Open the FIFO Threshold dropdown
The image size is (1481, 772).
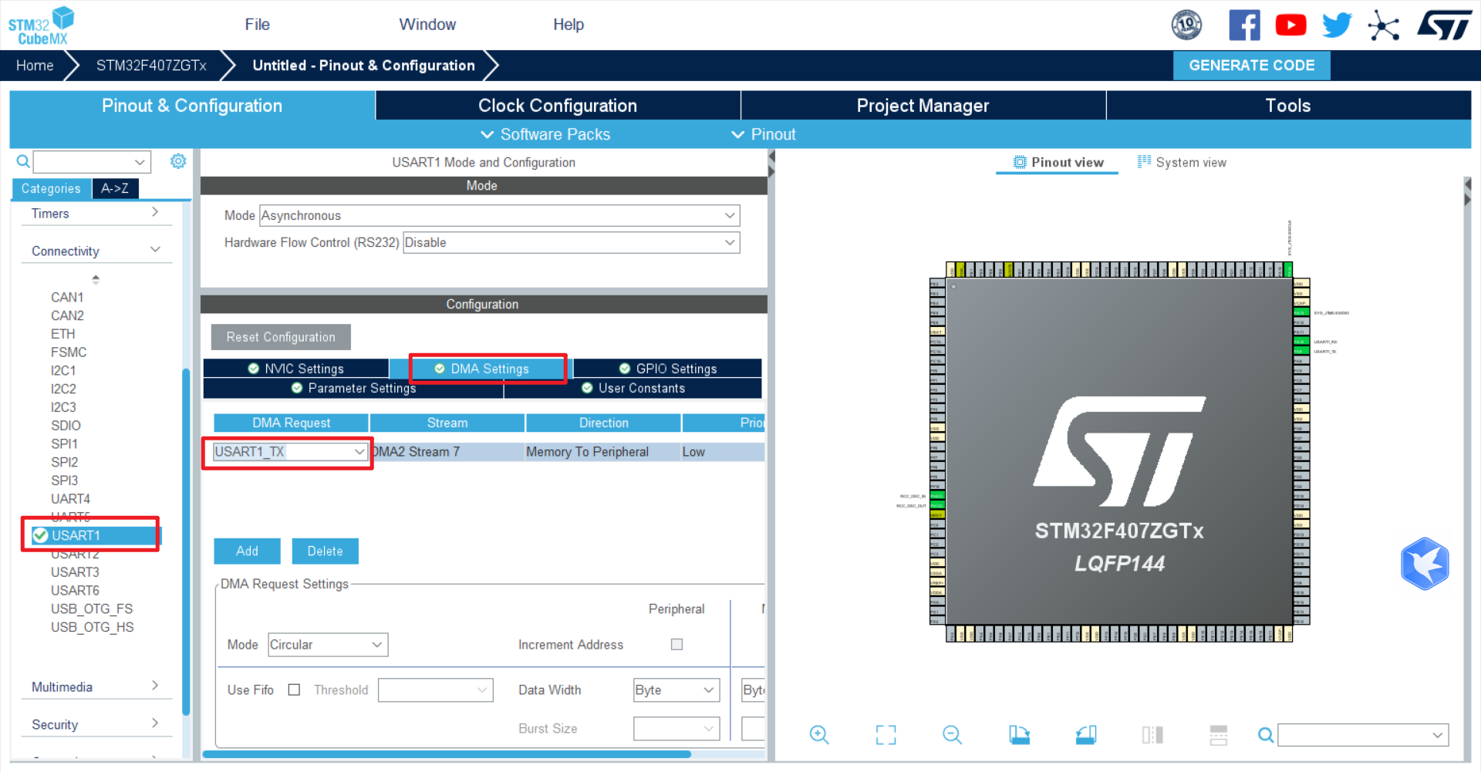pyautogui.click(x=436, y=690)
